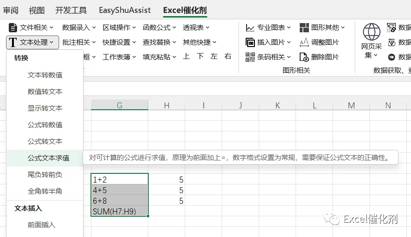
Task: Click the 上 direction button
Action: (x=186, y=56)
